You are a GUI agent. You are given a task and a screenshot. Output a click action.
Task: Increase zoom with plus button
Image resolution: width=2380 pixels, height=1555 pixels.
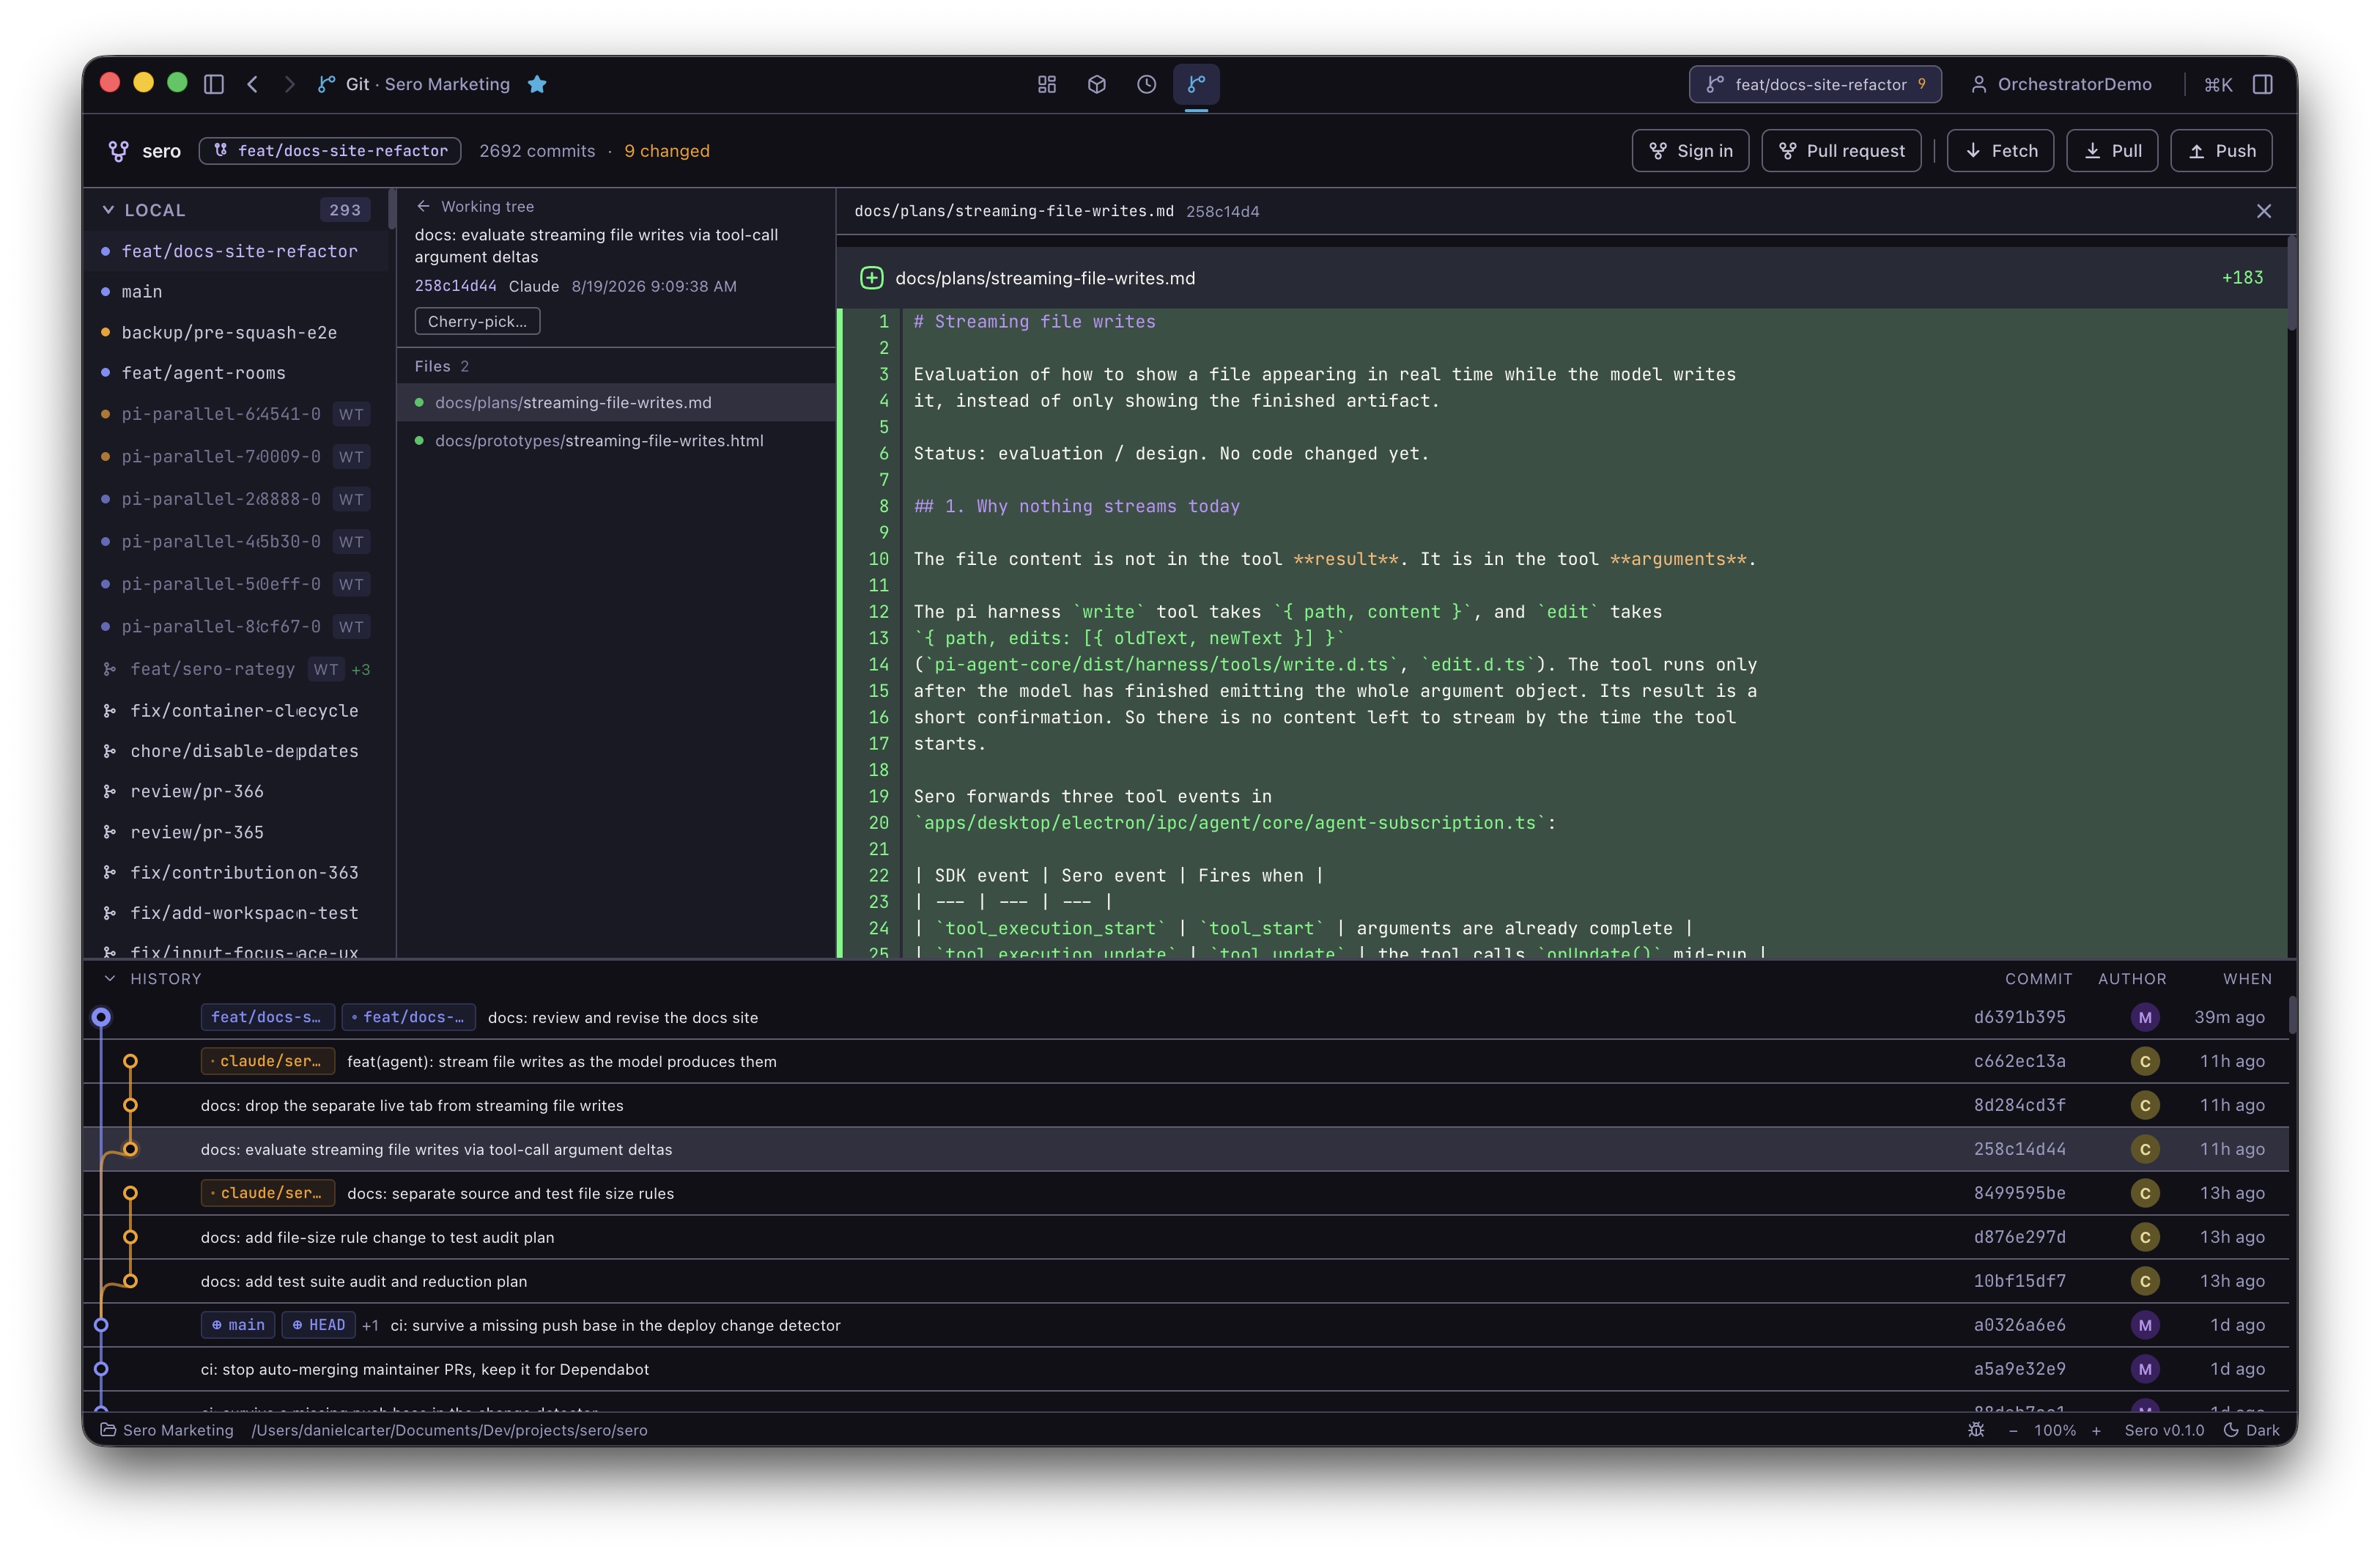[2096, 1431]
